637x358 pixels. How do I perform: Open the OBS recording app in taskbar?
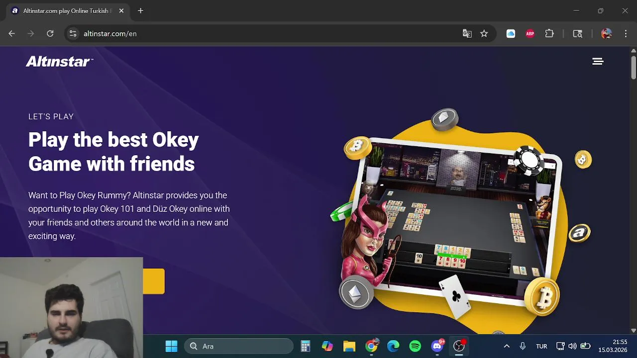click(459, 346)
